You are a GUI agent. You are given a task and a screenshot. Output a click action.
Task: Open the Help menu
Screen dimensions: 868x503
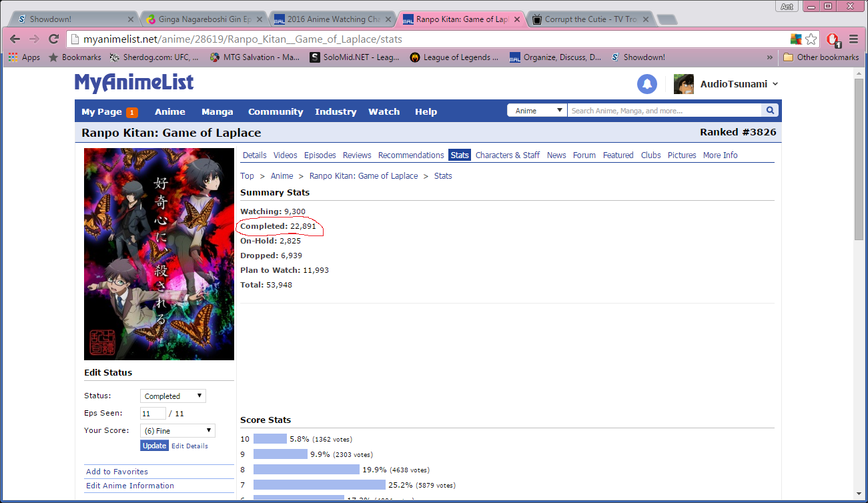426,112
